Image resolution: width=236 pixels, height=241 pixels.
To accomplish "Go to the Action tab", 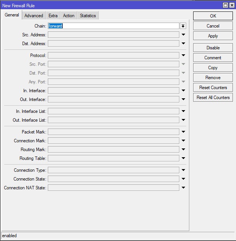I will click(x=69, y=16).
